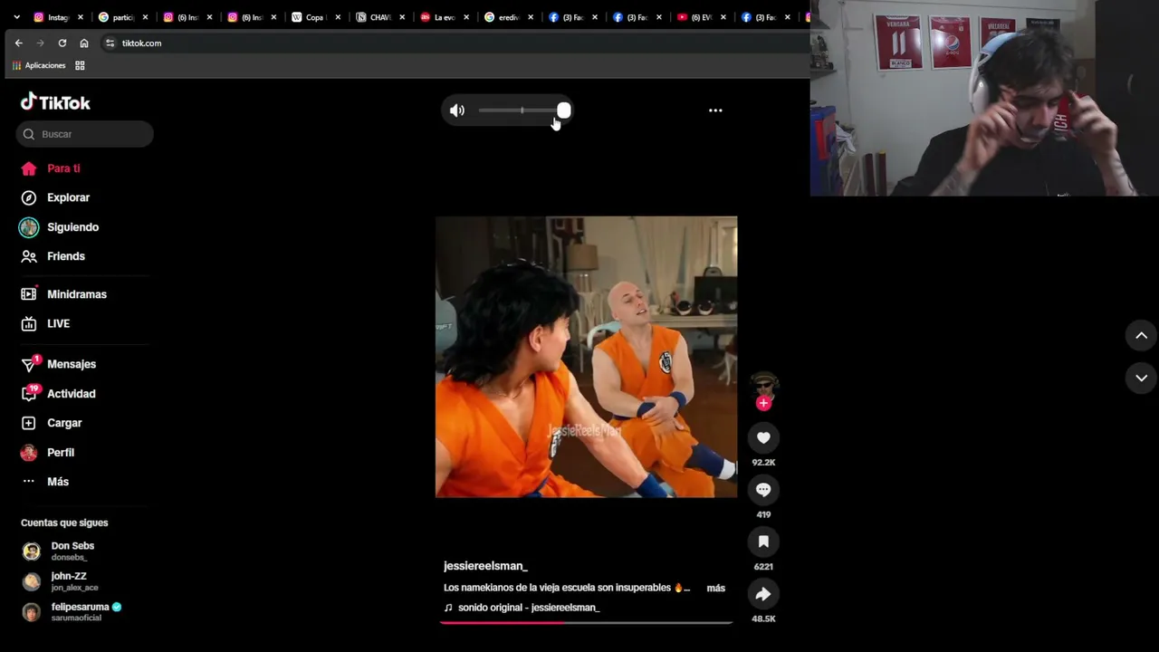The image size is (1159, 652).
Task: Close the CHAVE tab
Action: click(403, 17)
